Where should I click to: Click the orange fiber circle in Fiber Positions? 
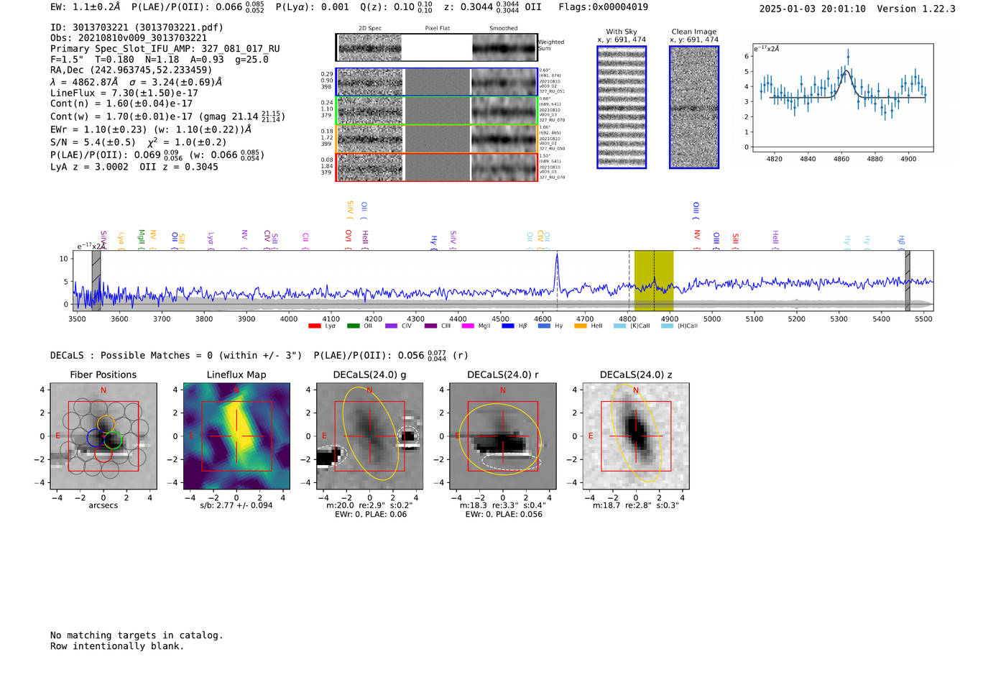[x=106, y=423]
